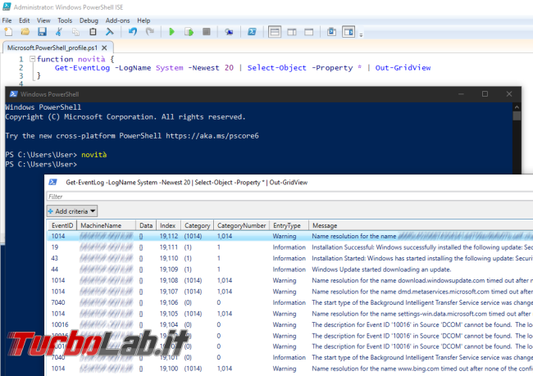
Task: Open the File menu
Action: click(7, 20)
